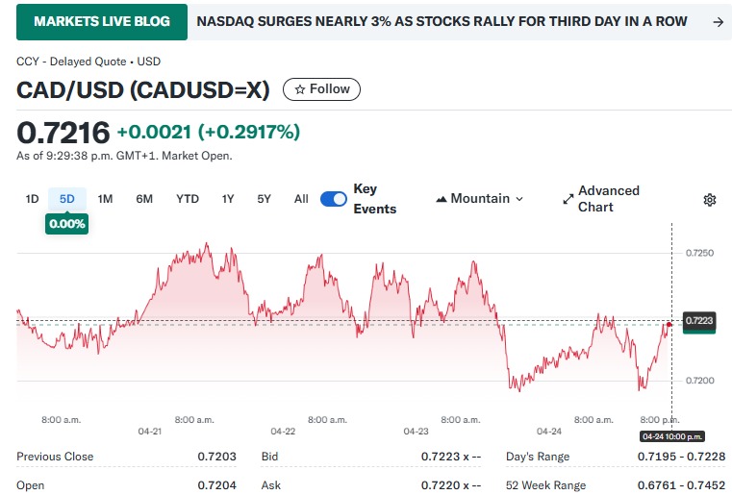Click the red endpoint marker on chart line
The height and width of the screenshot is (495, 732).
pos(669,324)
